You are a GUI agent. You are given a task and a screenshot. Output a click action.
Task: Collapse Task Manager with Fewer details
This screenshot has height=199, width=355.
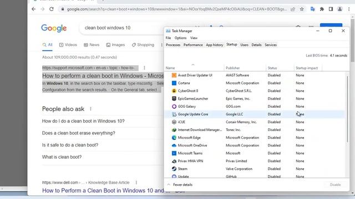[180, 185]
